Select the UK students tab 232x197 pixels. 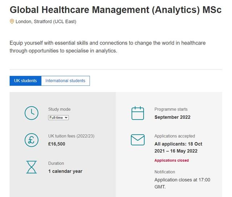coord(25,81)
